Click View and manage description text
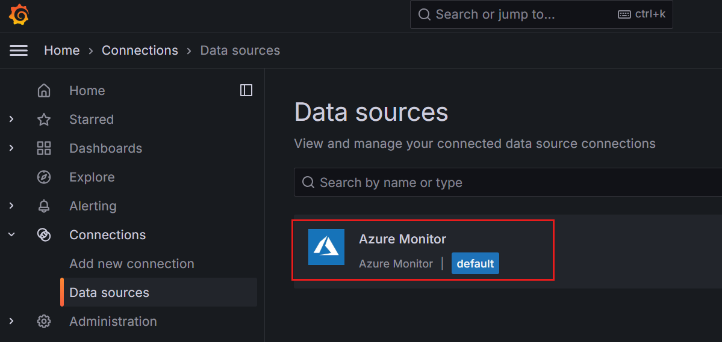The image size is (722, 342). (475, 144)
